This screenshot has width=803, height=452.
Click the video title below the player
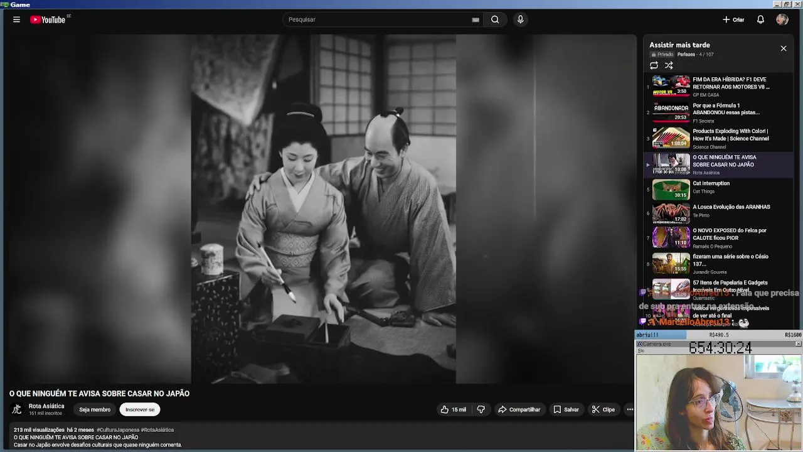click(99, 394)
